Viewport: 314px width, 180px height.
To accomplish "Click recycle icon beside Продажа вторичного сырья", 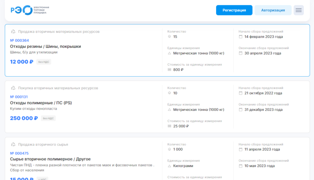I will coord(13,144).
